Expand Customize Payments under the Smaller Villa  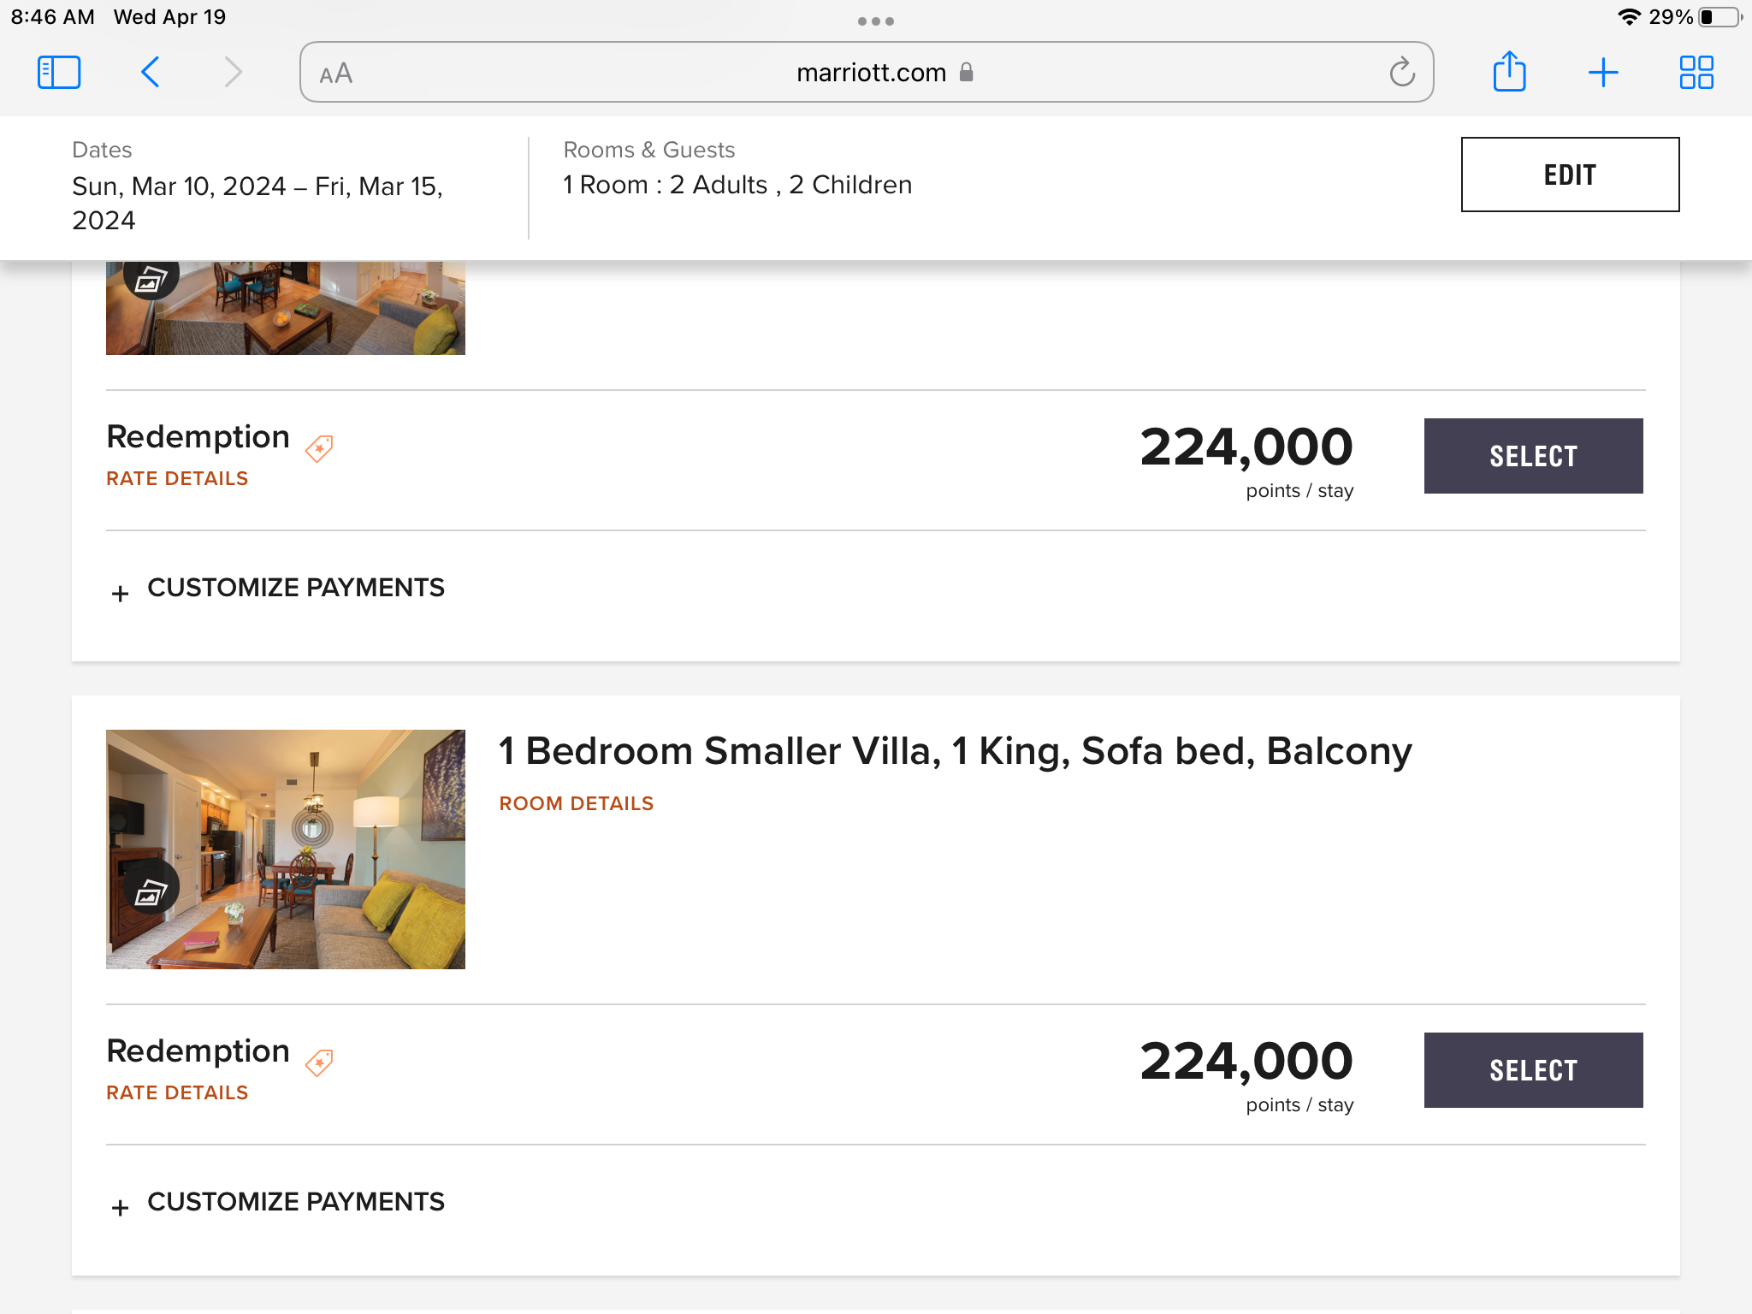point(278,1203)
